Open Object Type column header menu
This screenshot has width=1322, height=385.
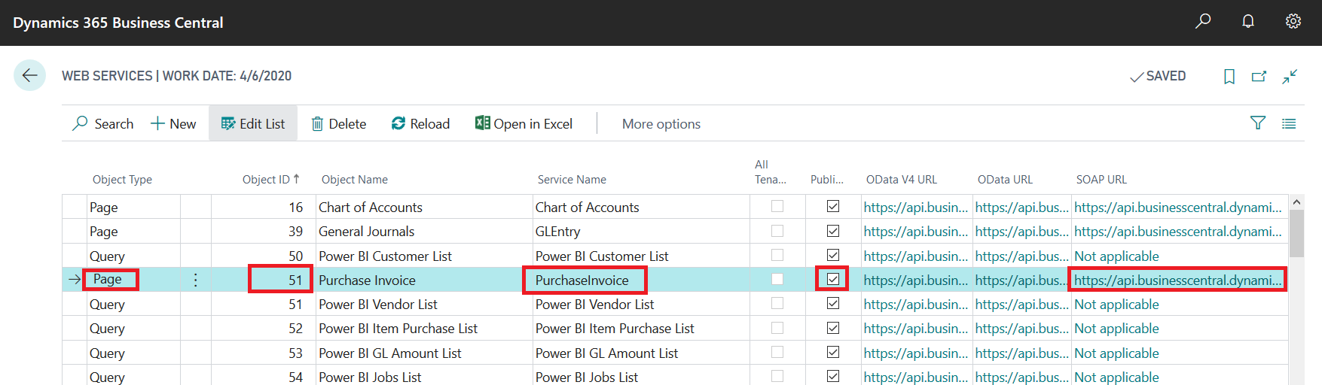pos(122,179)
